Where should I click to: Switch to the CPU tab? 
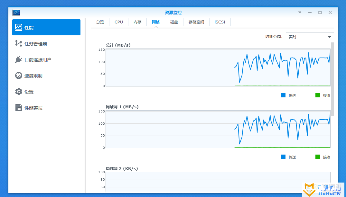[x=119, y=22]
